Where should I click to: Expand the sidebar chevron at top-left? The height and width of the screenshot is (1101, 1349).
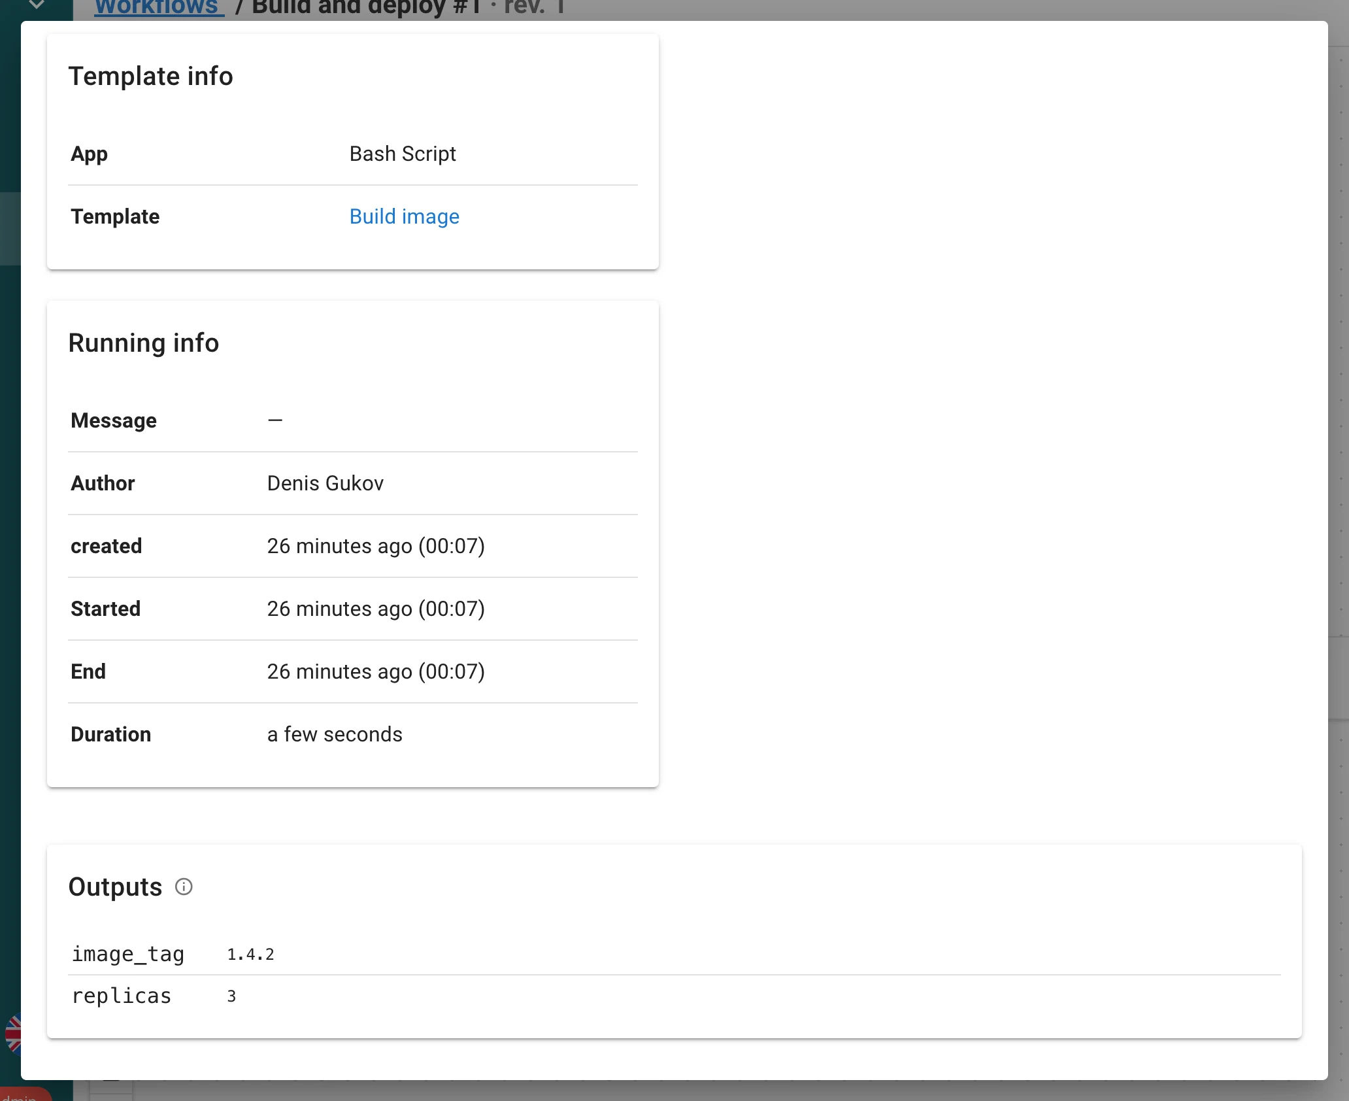(x=37, y=5)
